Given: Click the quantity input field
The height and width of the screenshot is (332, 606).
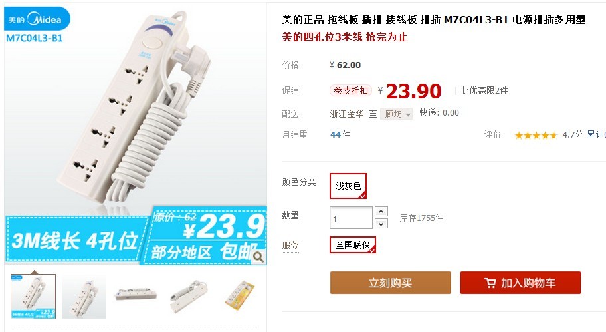Looking at the screenshot, I should click(351, 218).
